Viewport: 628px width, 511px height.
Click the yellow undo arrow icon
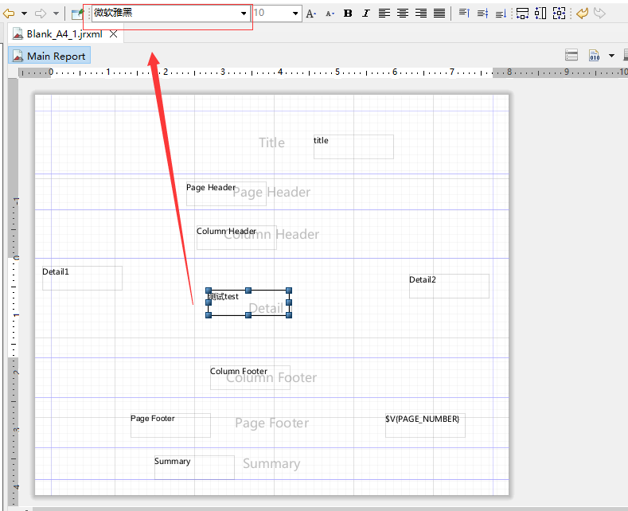[582, 14]
